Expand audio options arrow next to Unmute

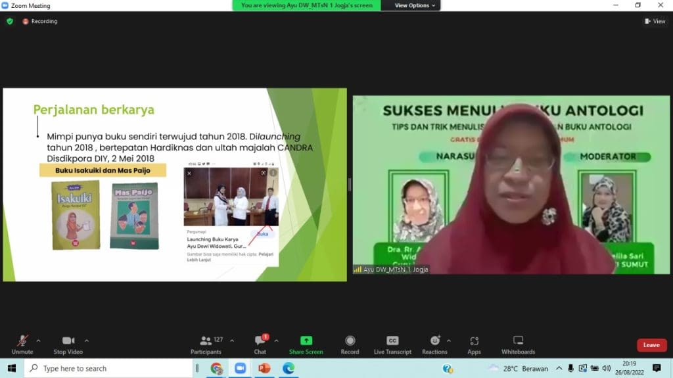(38, 341)
